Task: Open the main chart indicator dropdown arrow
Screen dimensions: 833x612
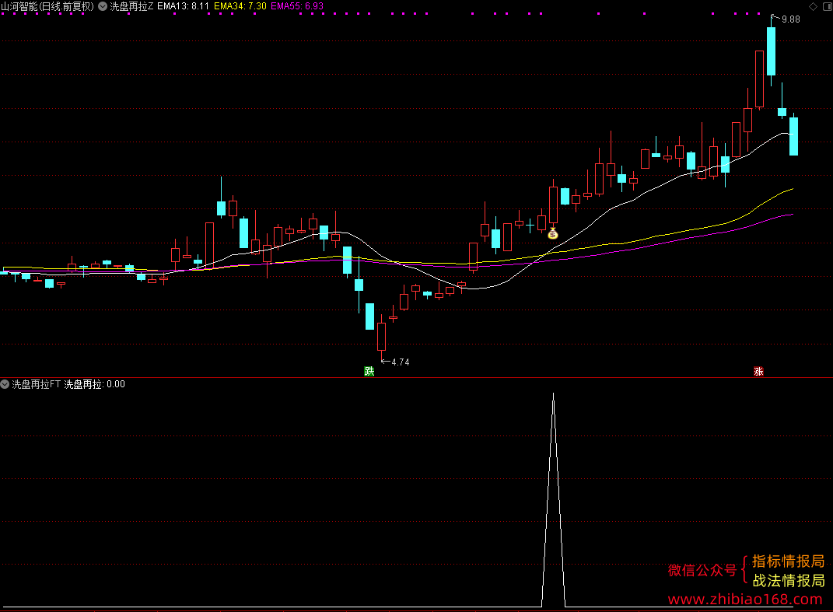Action: click(103, 6)
